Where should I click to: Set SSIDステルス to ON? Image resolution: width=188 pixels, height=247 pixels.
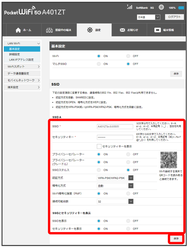[99, 170]
